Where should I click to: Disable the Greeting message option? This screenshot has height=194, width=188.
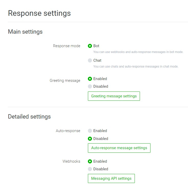pos(90,86)
